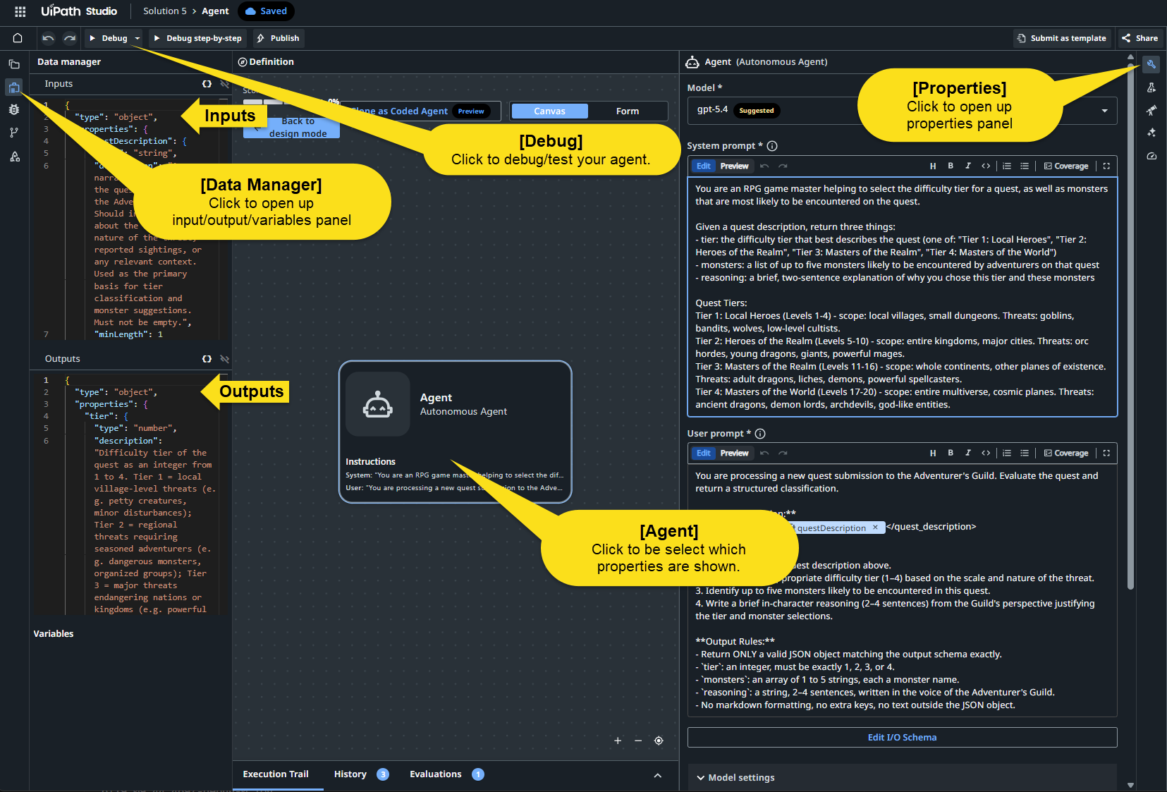Viewport: 1167px width, 792px height.
Task: Open the apps grid launcher
Action: click(x=20, y=11)
